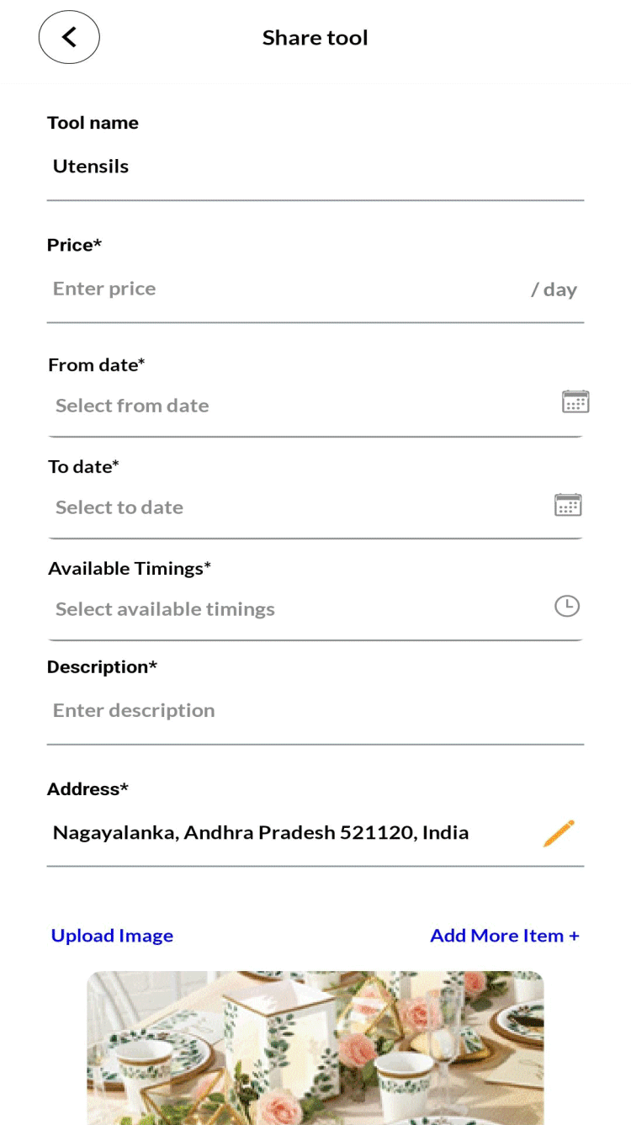Click the Upload Image link

tap(112, 936)
